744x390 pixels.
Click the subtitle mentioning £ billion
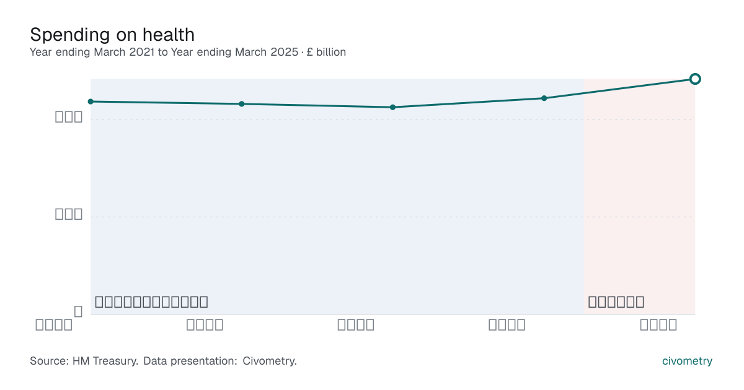coord(188,52)
